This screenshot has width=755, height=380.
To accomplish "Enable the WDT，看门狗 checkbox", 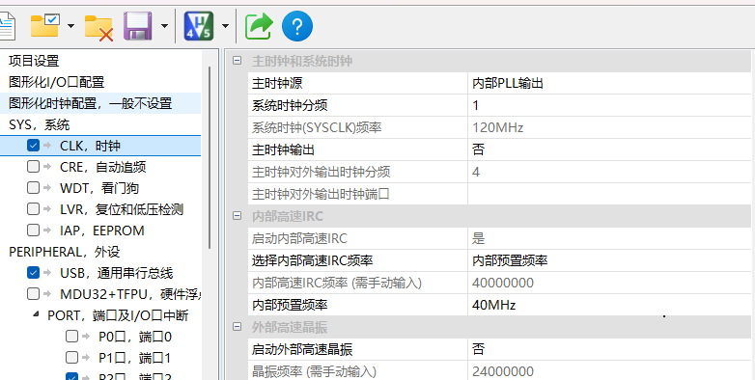I will coord(33,188).
